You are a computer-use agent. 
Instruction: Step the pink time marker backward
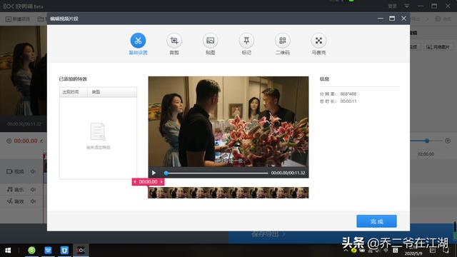pyautogui.click(x=135, y=182)
